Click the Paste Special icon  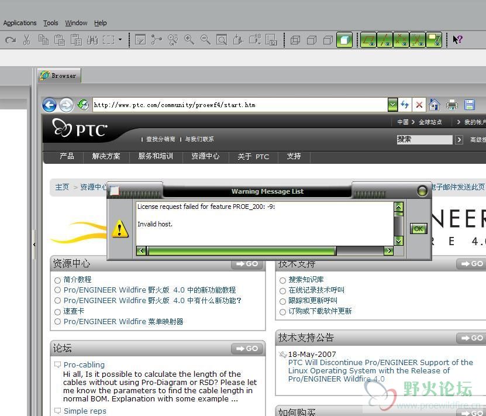click(x=76, y=40)
